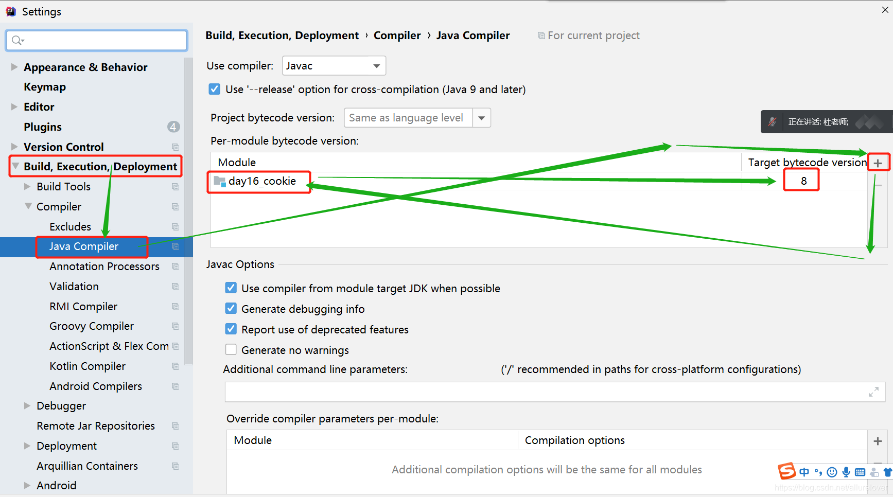
Task: Click the search magnifier icon
Action: [x=17, y=40]
